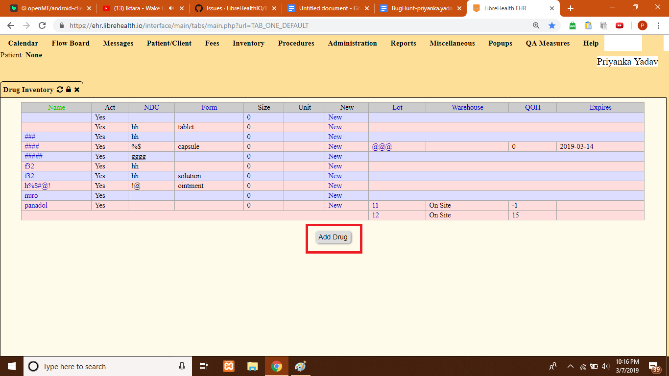Viewport: 669px width, 376px height.
Task: Click volume speaker tray icon
Action: (605, 366)
